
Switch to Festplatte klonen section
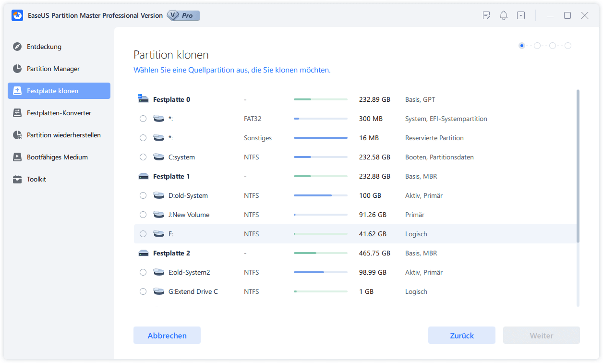pos(59,91)
